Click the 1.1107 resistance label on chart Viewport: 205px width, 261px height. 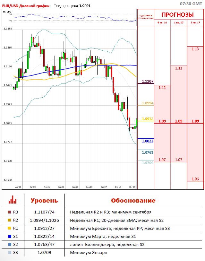[x=148, y=82]
